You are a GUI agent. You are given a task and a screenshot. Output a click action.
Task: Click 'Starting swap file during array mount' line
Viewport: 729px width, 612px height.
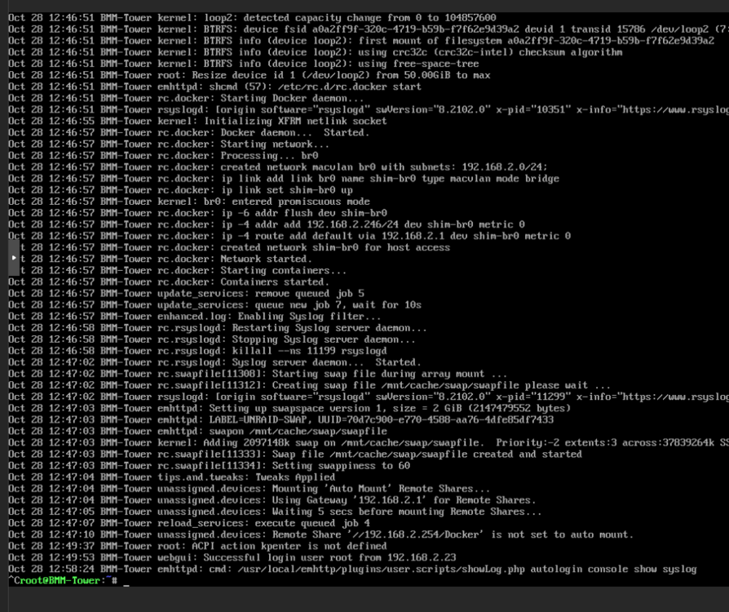(258, 374)
